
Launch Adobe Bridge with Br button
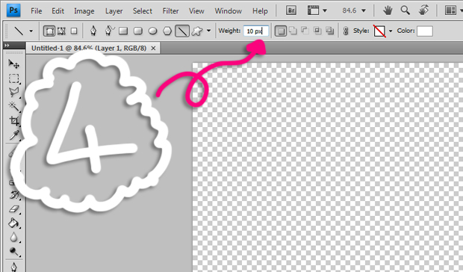point(291,10)
